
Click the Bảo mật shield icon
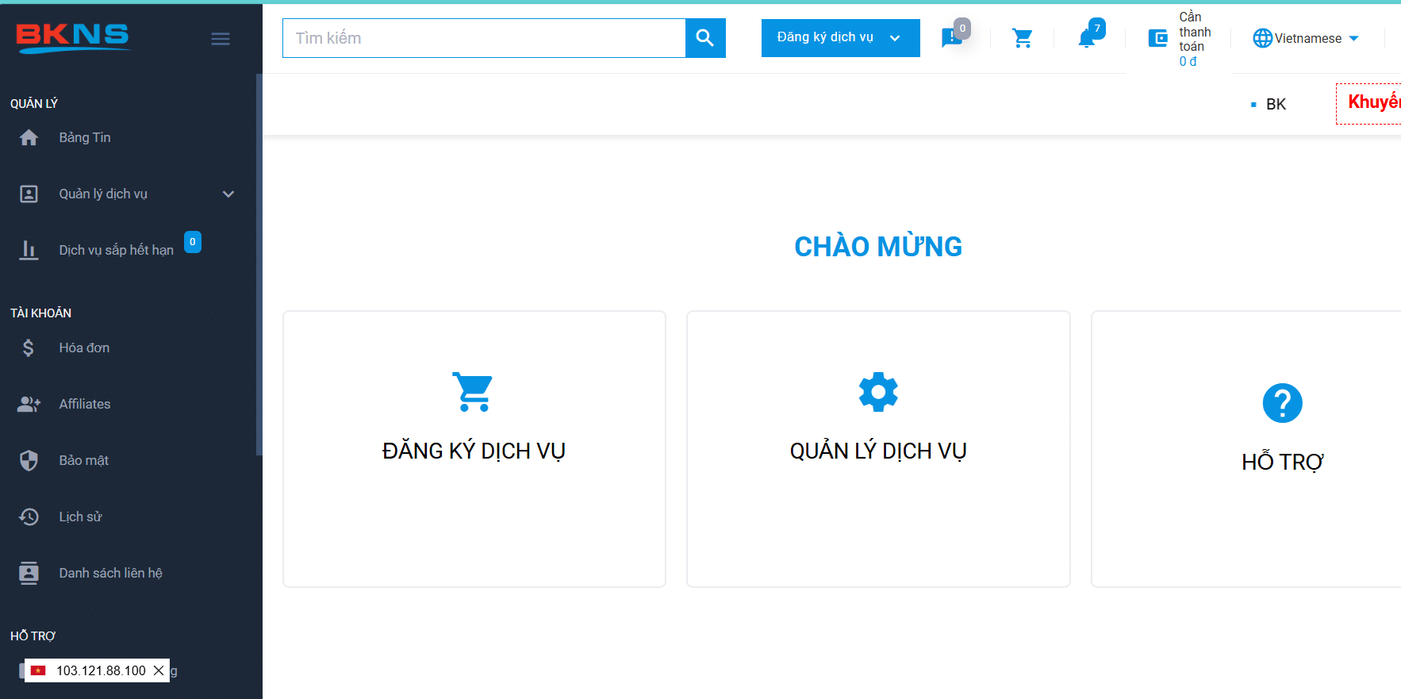(x=29, y=461)
